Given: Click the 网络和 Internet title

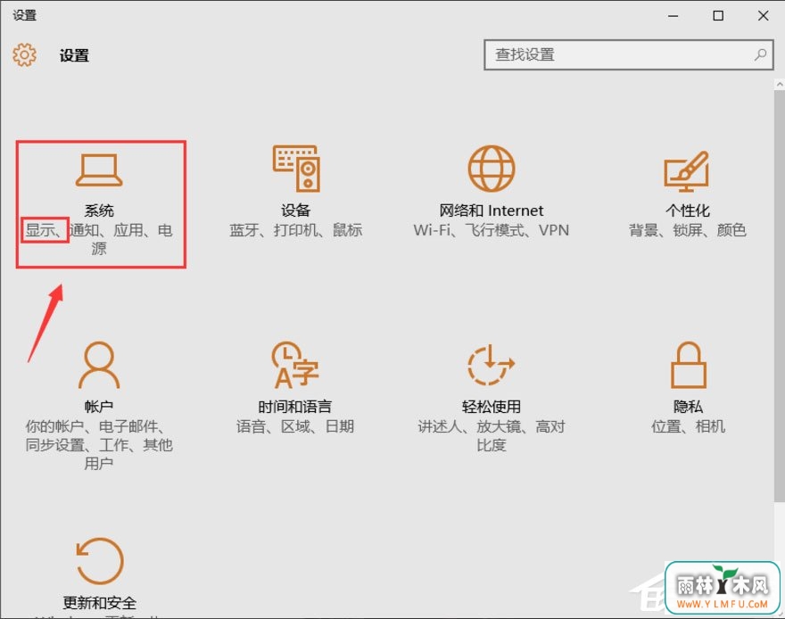Looking at the screenshot, I should pyautogui.click(x=492, y=210).
